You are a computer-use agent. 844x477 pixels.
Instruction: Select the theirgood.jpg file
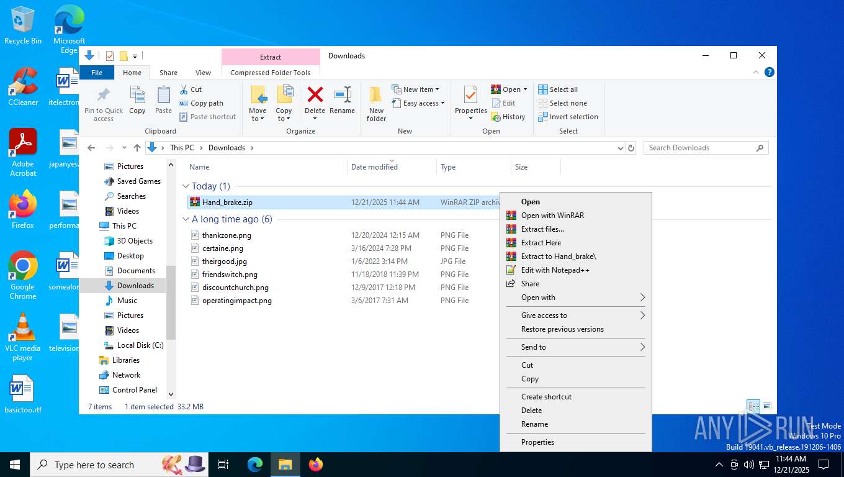[x=224, y=261]
